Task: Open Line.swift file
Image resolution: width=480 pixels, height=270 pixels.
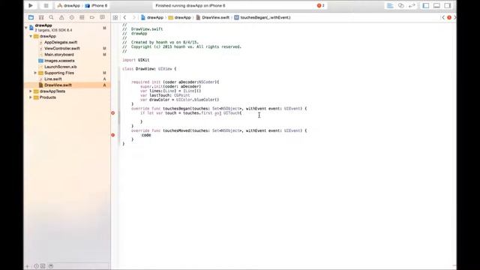Action: tap(53, 79)
